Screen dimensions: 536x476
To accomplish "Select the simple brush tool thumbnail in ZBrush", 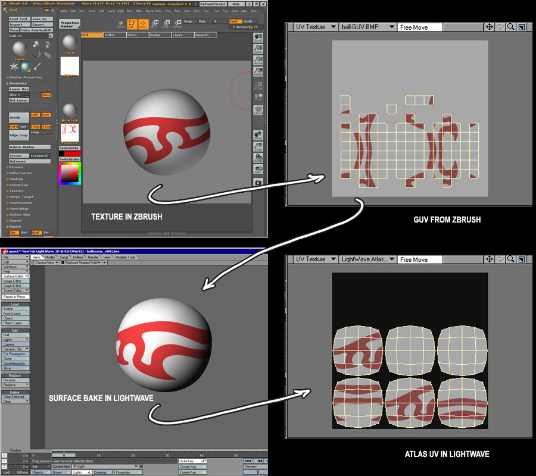I will [x=37, y=67].
